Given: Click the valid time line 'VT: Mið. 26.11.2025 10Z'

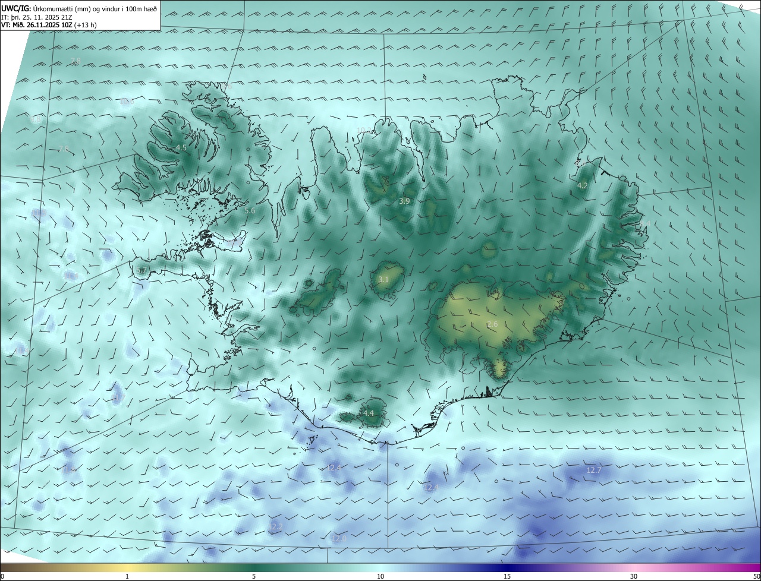Looking at the screenshot, I should (x=37, y=25).
